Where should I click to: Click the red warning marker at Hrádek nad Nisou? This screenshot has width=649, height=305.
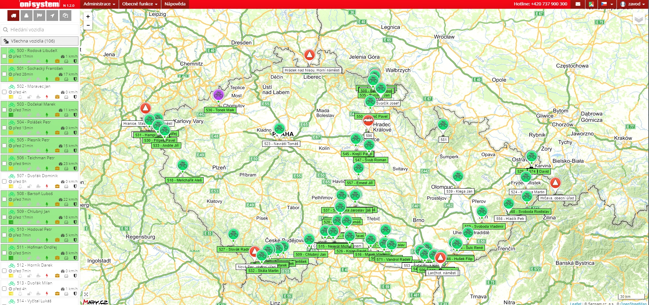click(309, 55)
